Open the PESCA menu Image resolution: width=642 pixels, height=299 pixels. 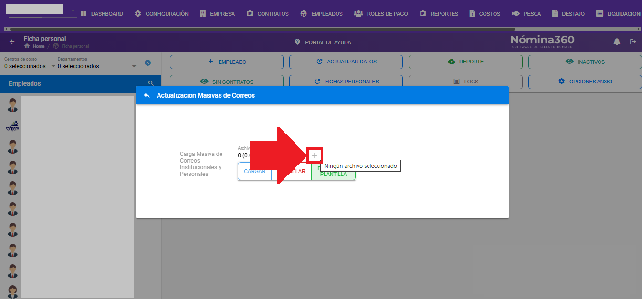click(526, 14)
